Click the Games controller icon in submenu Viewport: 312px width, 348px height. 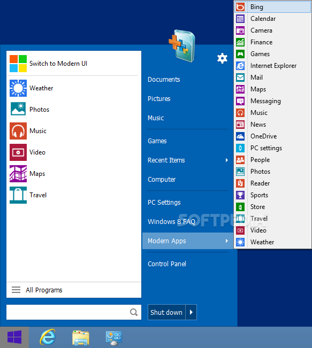coord(240,54)
